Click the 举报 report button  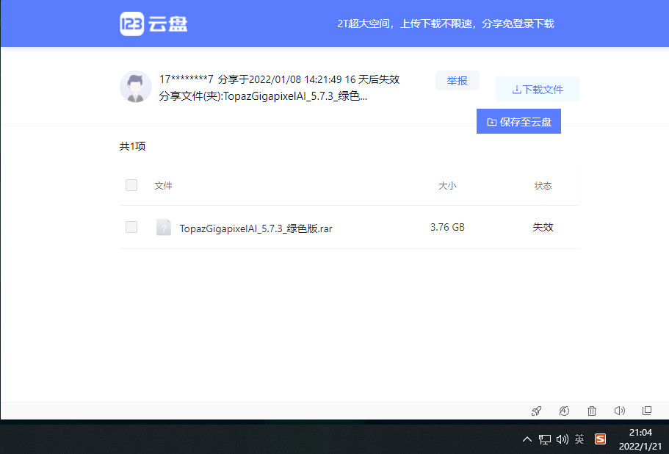[457, 81]
